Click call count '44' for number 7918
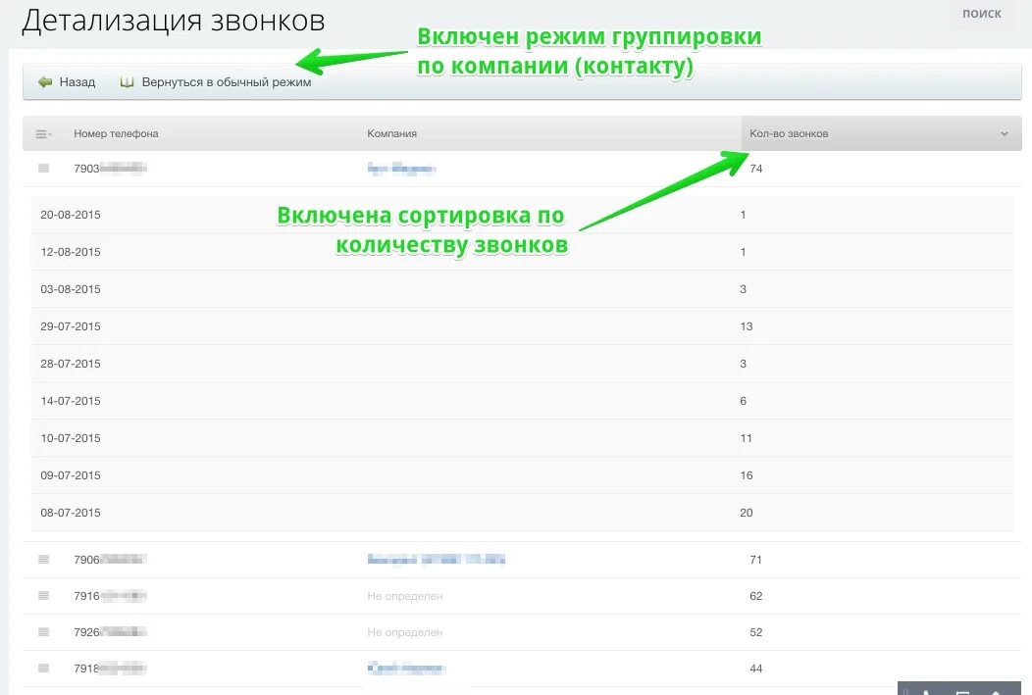 [755, 669]
